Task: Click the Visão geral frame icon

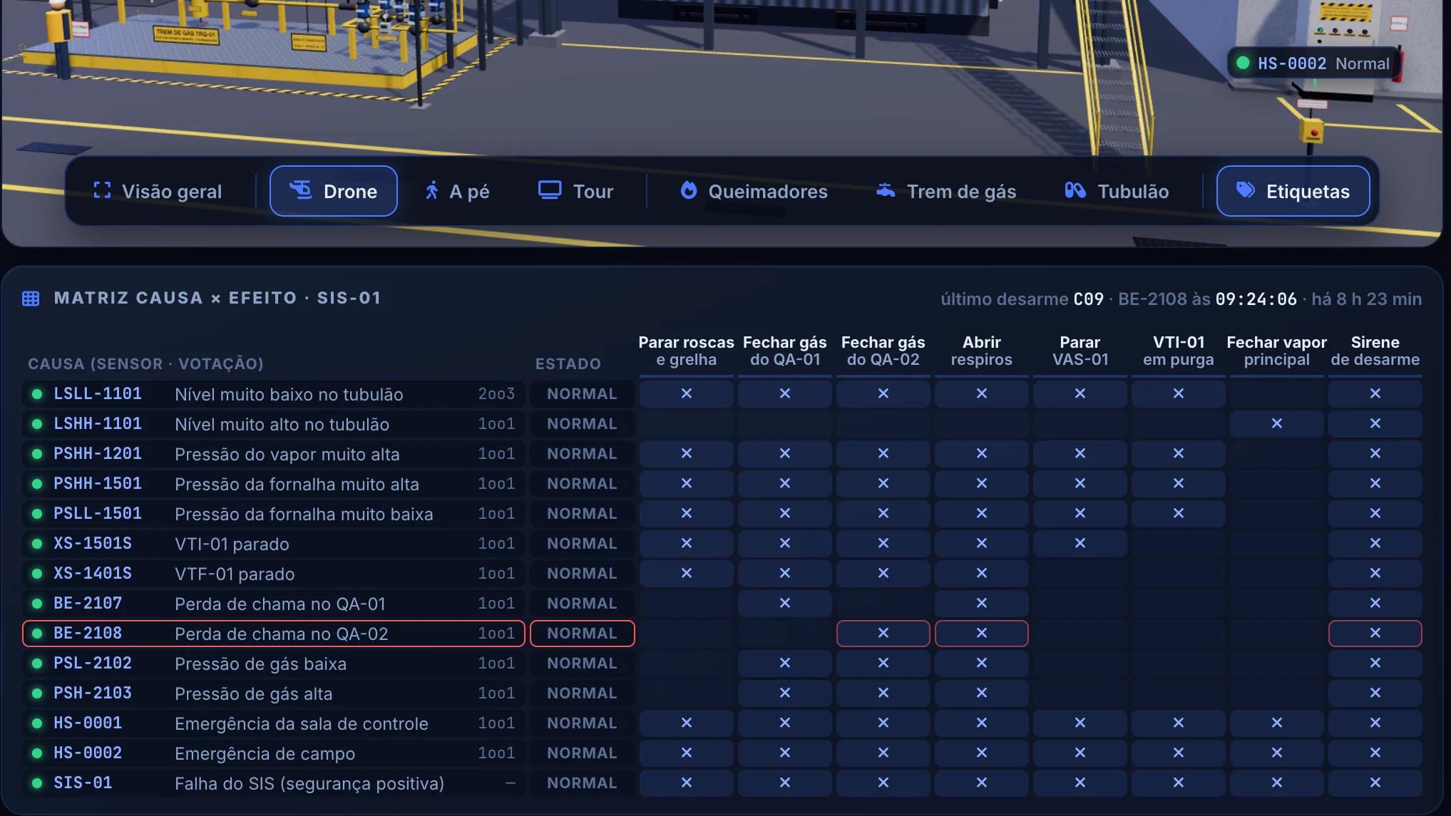Action: (x=102, y=190)
